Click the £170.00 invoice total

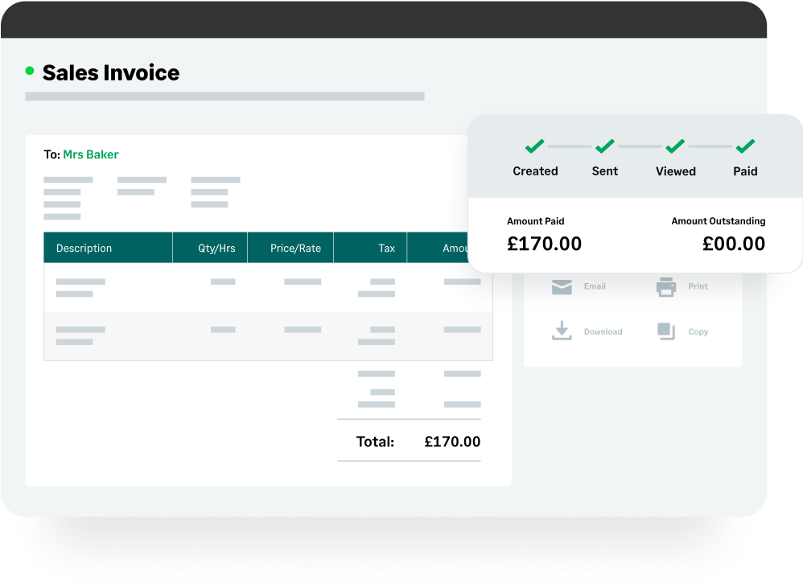tap(452, 442)
